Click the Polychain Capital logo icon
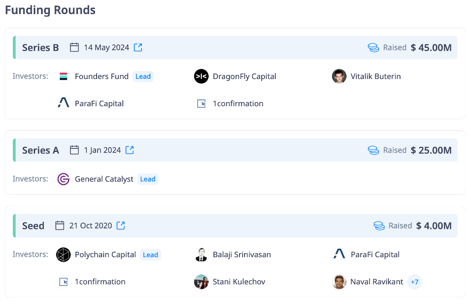Image resolution: width=471 pixels, height=305 pixels. (63, 255)
